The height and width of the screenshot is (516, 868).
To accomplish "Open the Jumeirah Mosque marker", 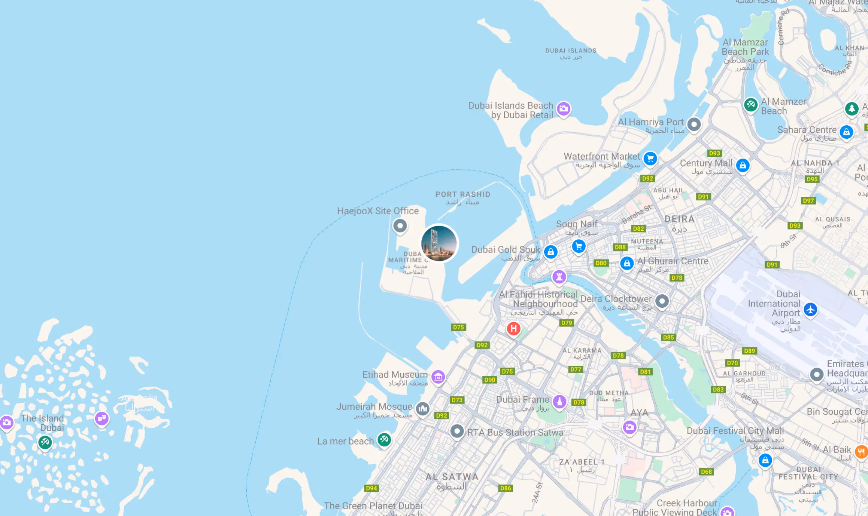I will pyautogui.click(x=423, y=409).
